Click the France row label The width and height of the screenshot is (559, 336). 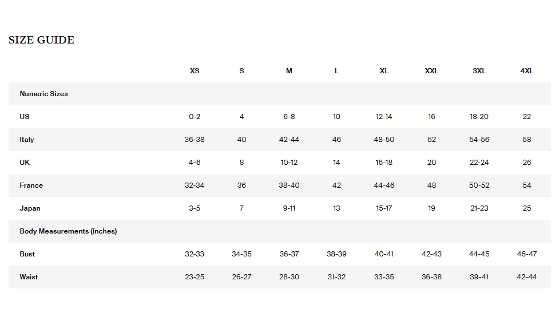click(31, 185)
